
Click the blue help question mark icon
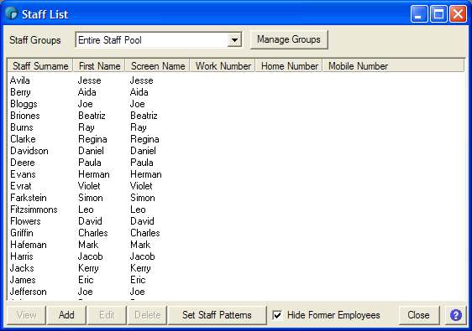coord(456,315)
